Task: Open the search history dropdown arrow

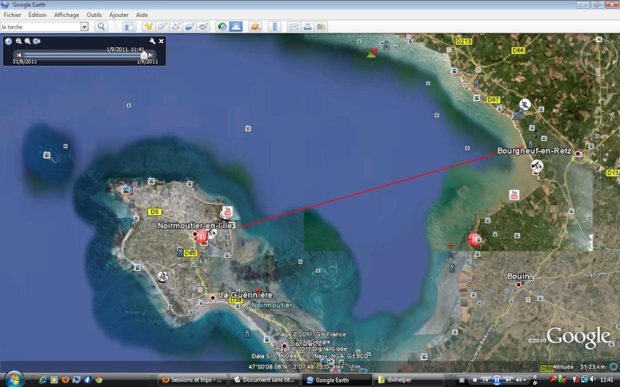Action: (84, 26)
